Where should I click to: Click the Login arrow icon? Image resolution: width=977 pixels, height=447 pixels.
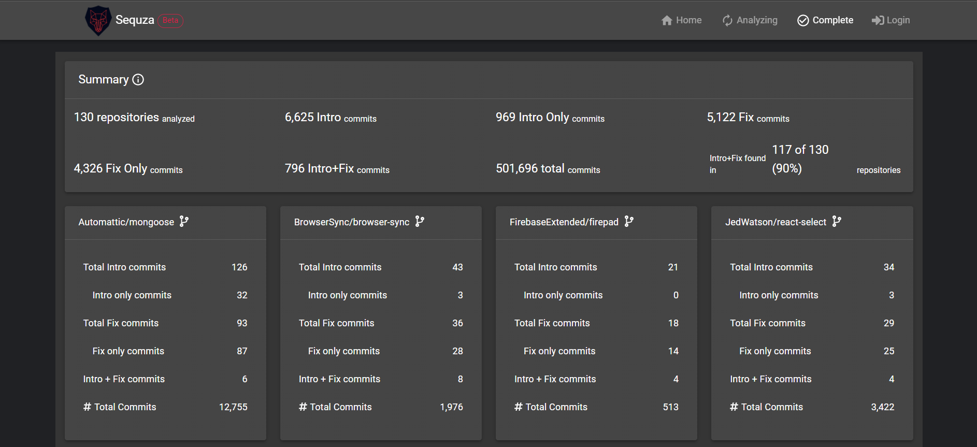(x=878, y=20)
